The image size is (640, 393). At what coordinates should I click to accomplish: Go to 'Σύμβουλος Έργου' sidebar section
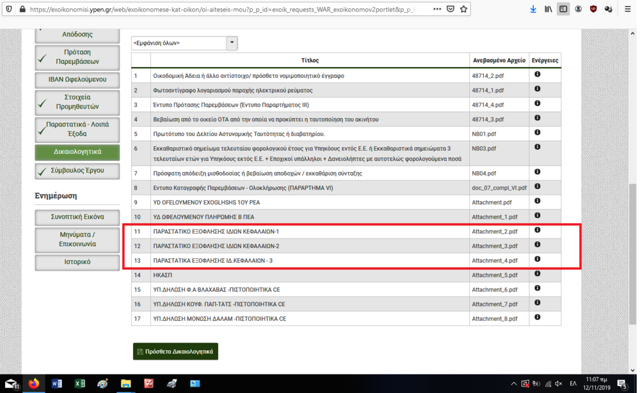click(77, 171)
